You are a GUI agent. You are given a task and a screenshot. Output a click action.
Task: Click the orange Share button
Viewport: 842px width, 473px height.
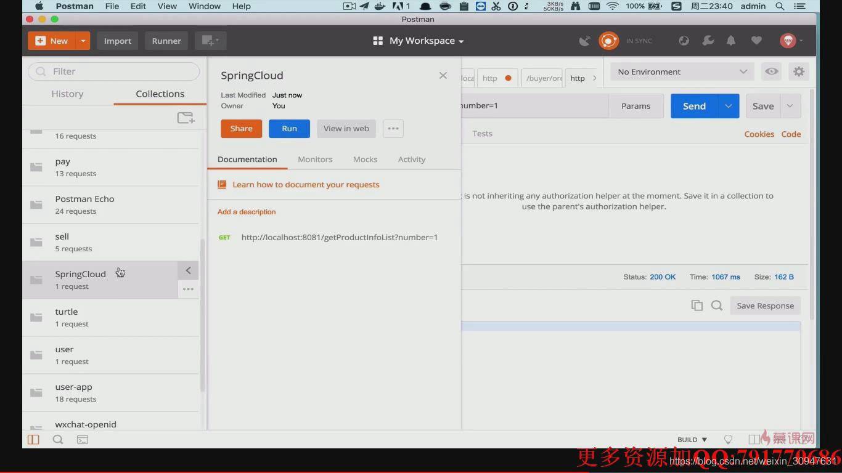[241, 129]
